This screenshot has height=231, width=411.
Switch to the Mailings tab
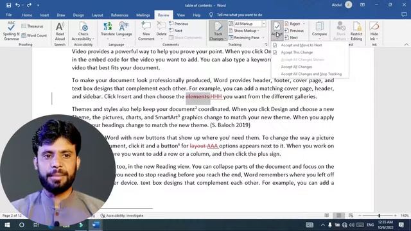(143, 15)
